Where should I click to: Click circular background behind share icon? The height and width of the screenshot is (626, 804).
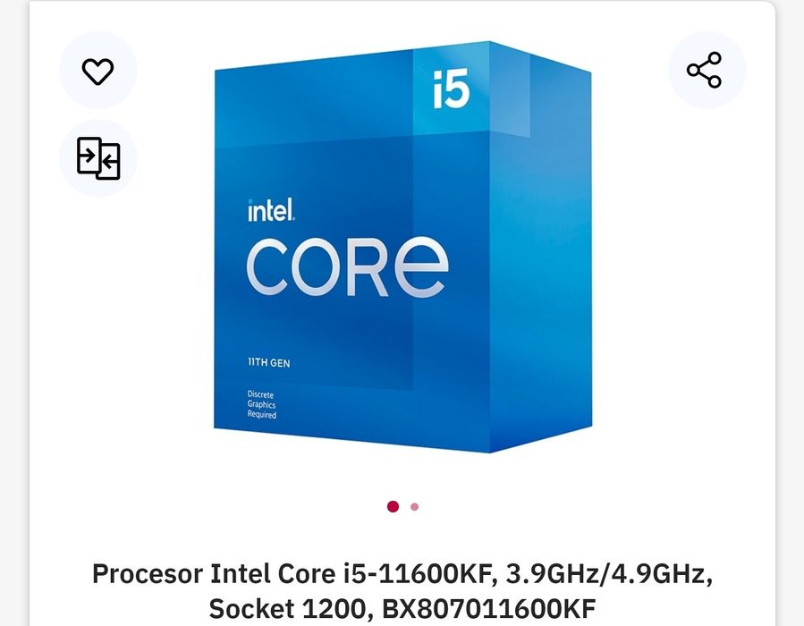click(707, 70)
